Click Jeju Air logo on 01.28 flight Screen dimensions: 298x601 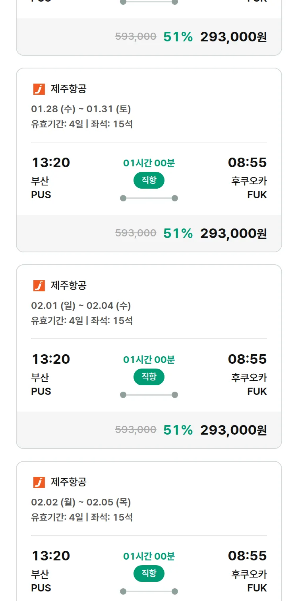tap(39, 89)
